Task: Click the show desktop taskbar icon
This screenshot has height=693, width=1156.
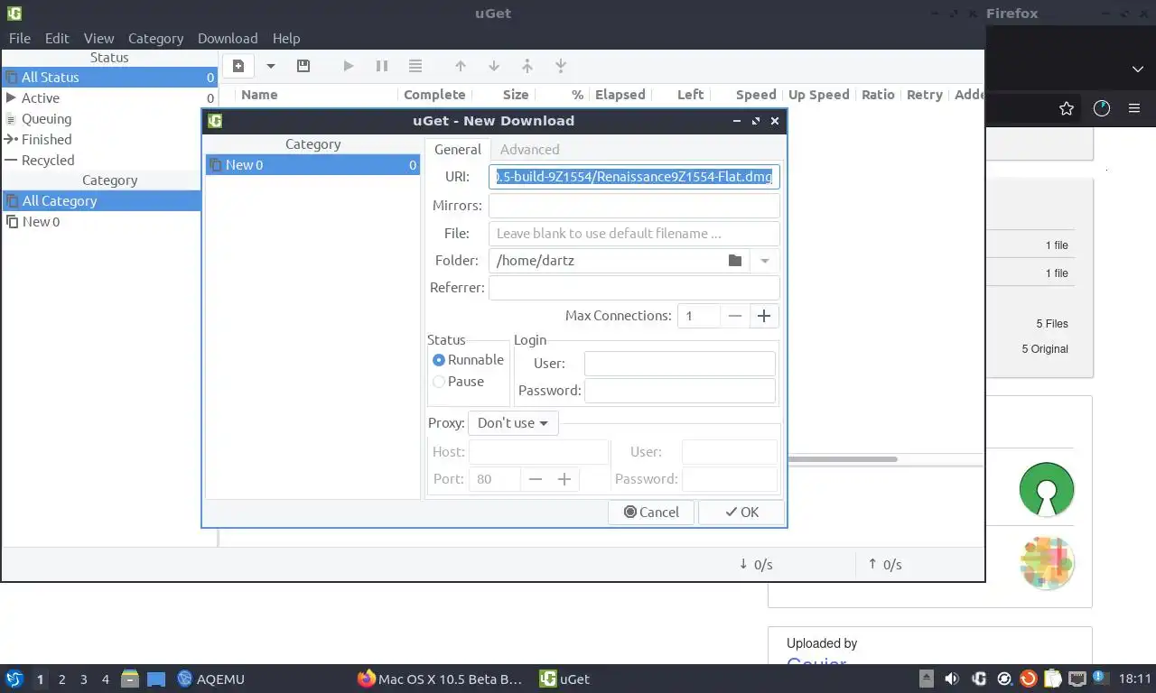Action: pos(156,679)
